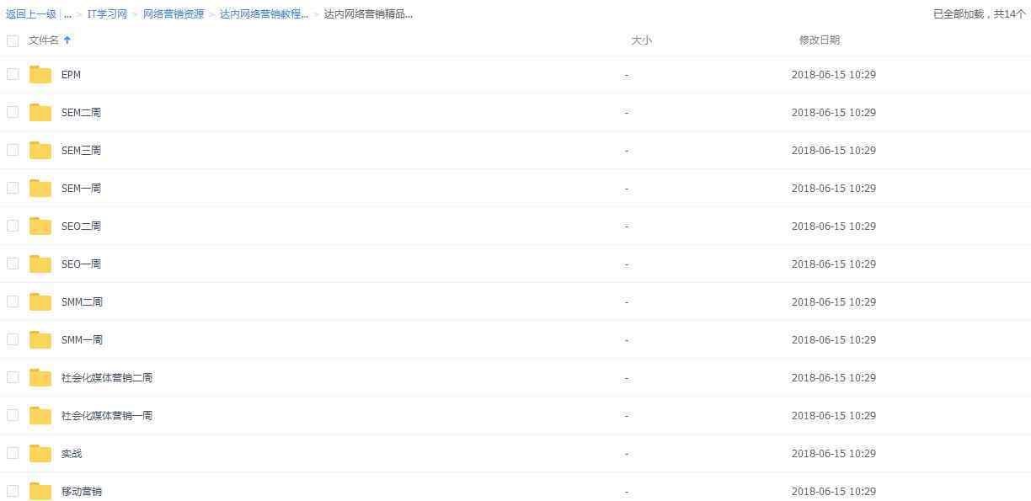1031x501 pixels.
Task: Open the 实战 folder icon
Action: click(x=40, y=454)
